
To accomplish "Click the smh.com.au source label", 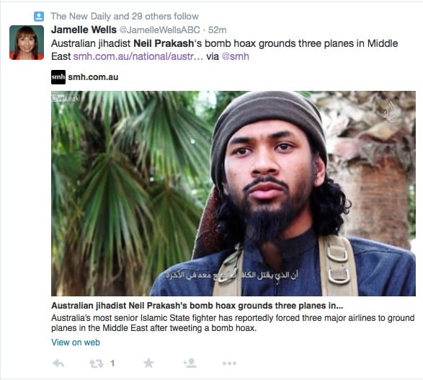I will point(93,77).
